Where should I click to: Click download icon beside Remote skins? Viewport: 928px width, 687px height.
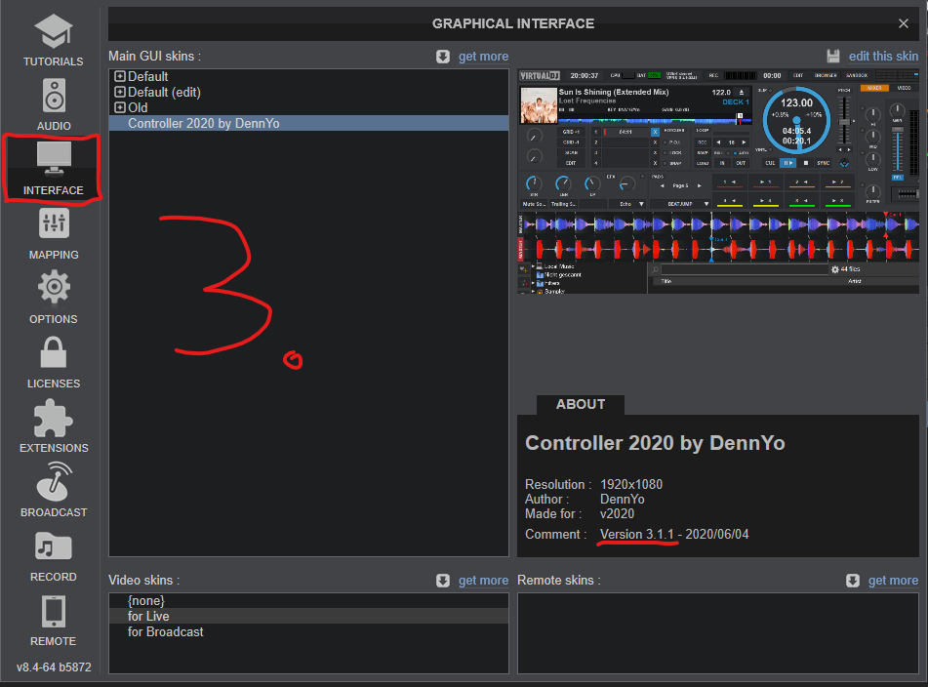tap(852, 581)
